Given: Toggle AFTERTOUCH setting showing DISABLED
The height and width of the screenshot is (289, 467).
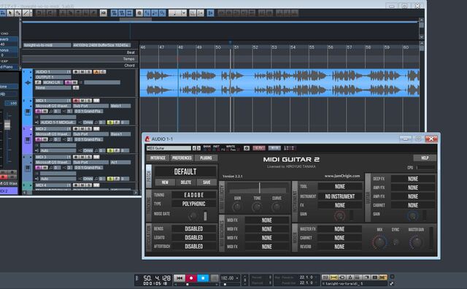Looking at the screenshot, I should click(x=194, y=247).
